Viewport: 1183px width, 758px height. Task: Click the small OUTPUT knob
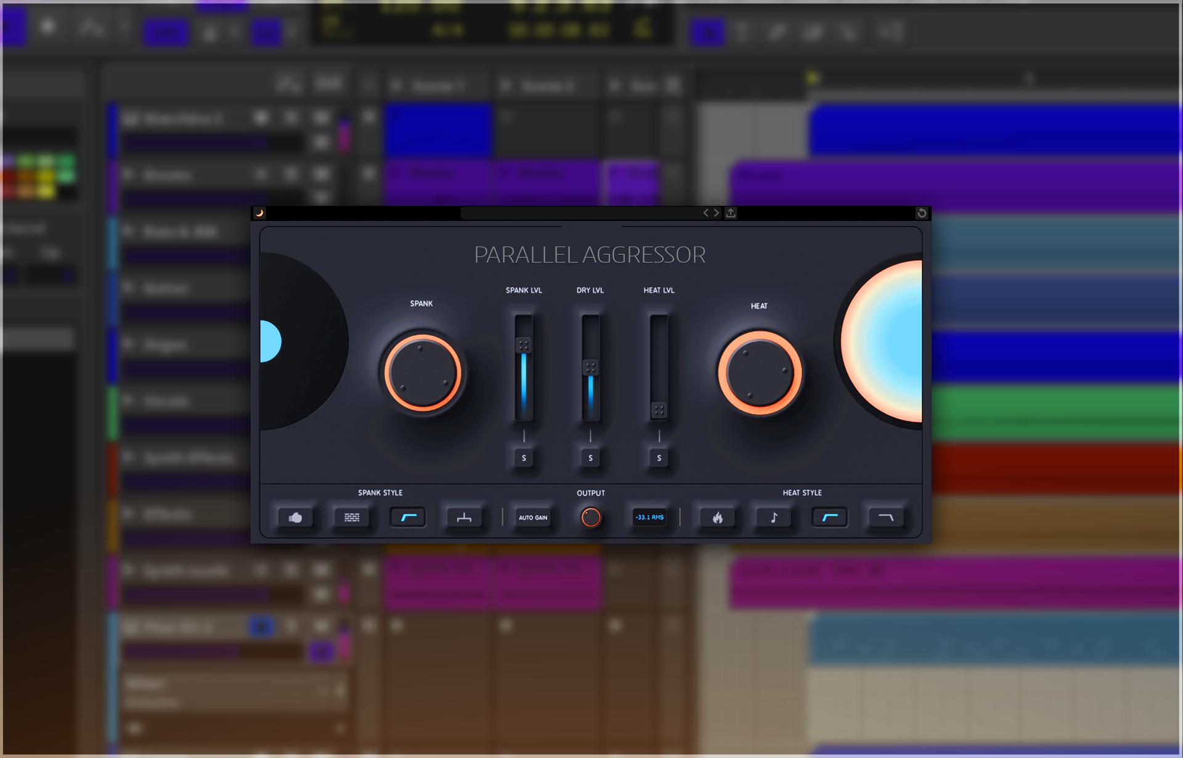point(591,517)
